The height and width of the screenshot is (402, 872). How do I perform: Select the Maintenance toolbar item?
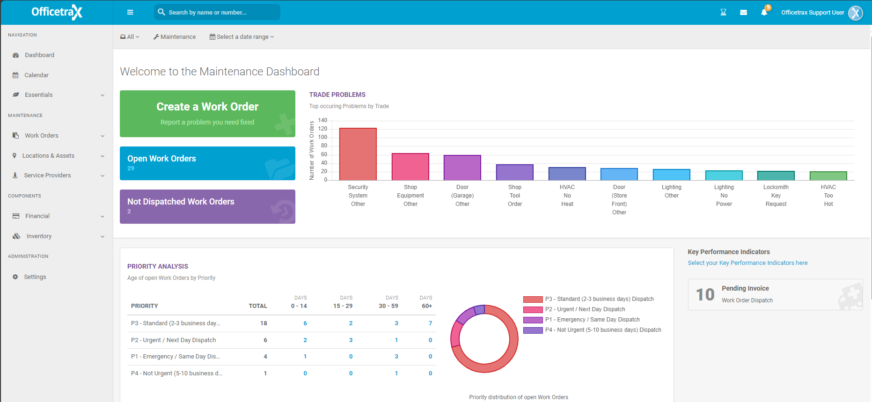point(175,37)
